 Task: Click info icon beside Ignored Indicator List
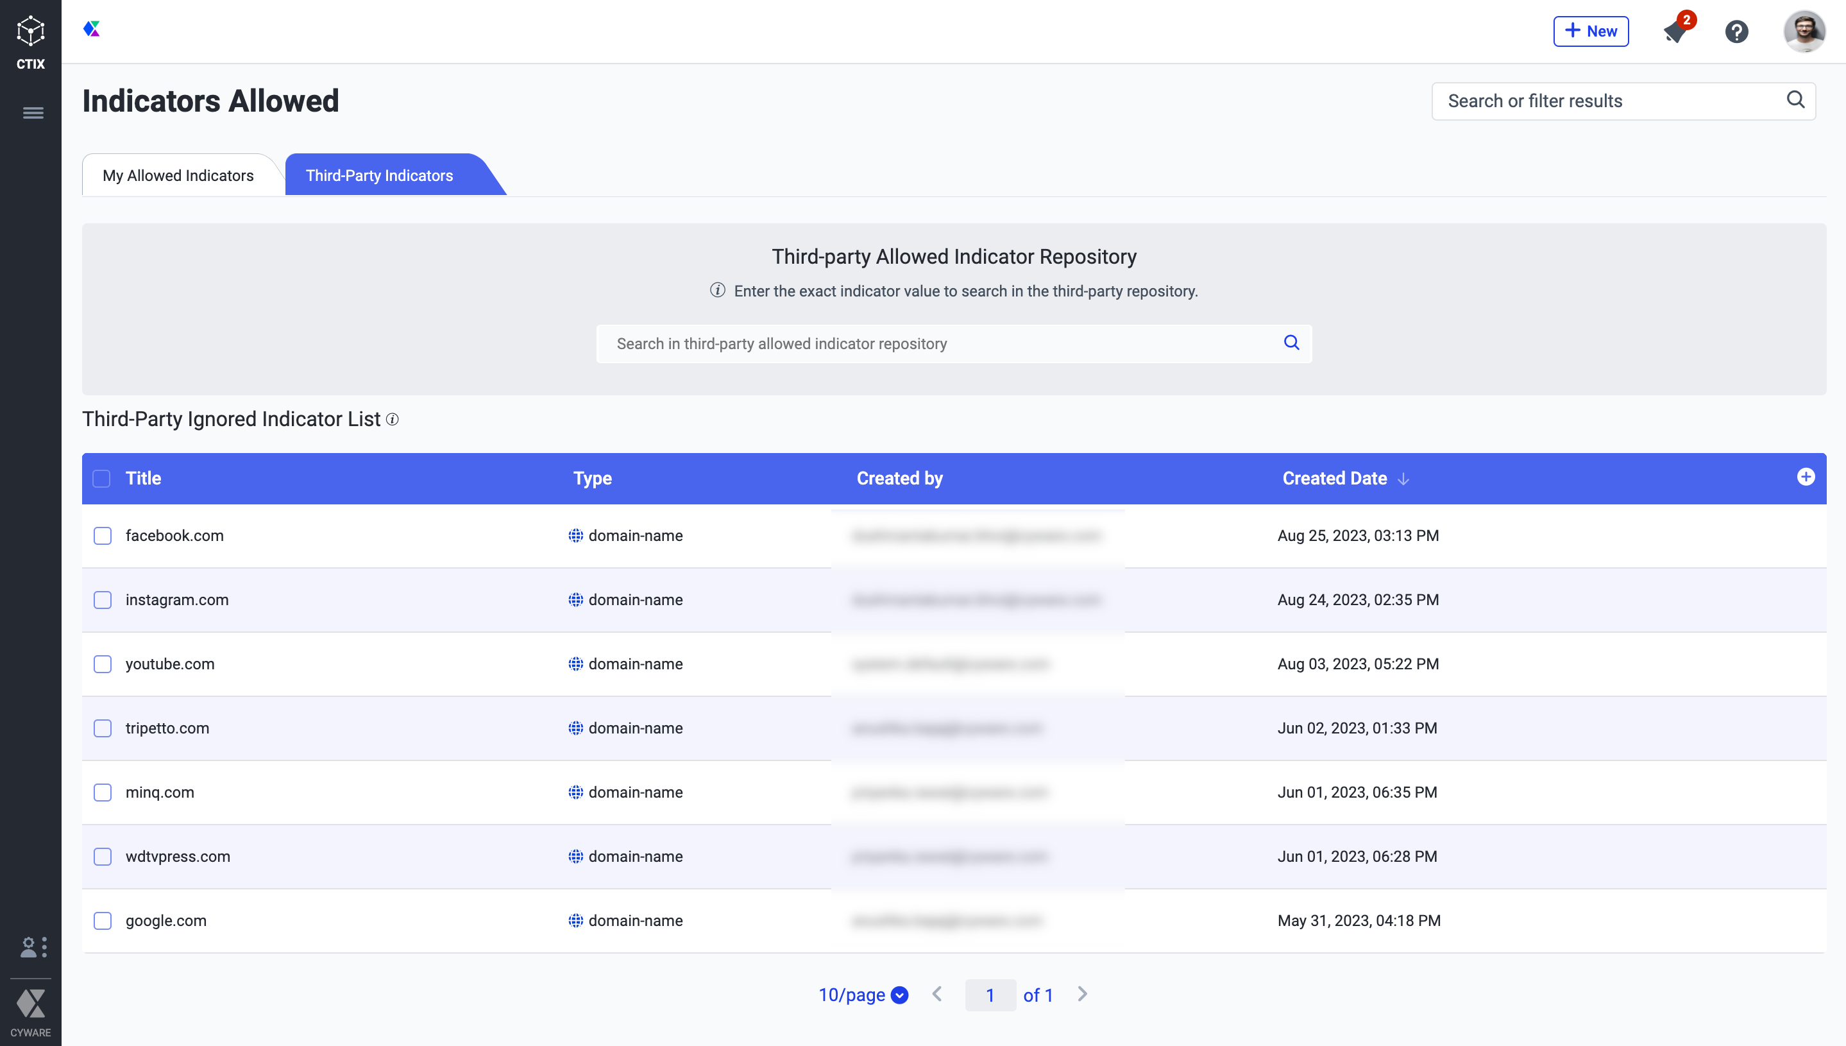392,420
